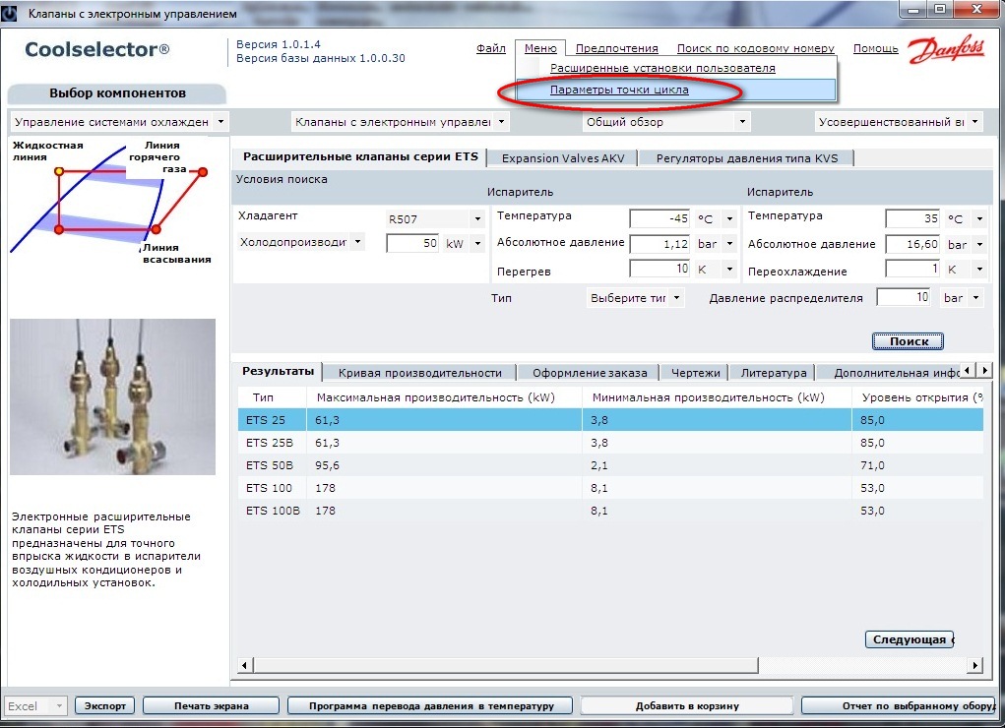Click the results scrollbar right arrow
Viewport: 1005px width, 728px height.
[x=975, y=665]
